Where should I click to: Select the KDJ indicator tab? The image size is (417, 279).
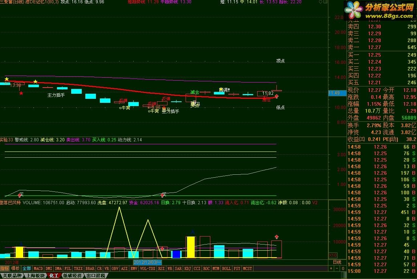pyautogui.click(x=187, y=268)
